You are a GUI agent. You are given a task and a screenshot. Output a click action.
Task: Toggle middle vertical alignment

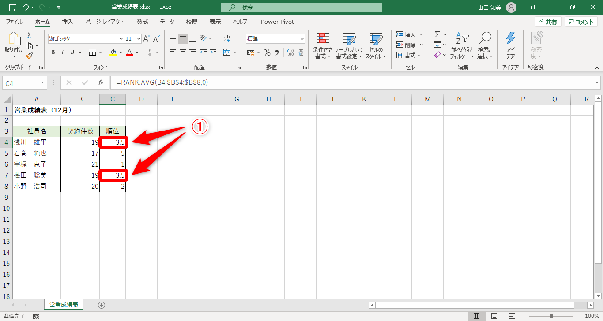(183, 38)
